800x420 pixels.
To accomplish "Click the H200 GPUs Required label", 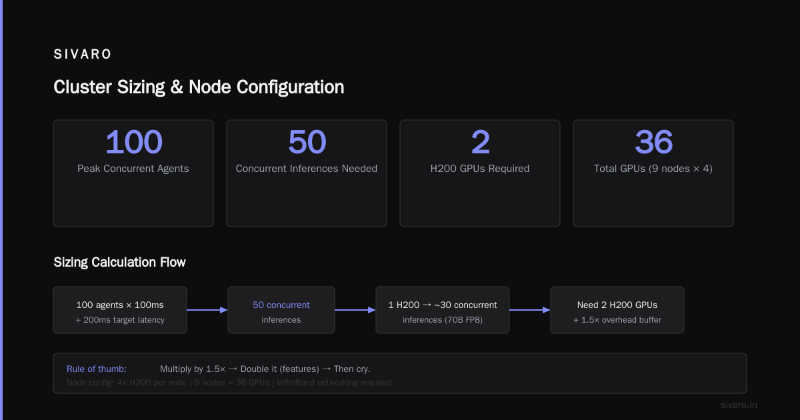I will [480, 169].
